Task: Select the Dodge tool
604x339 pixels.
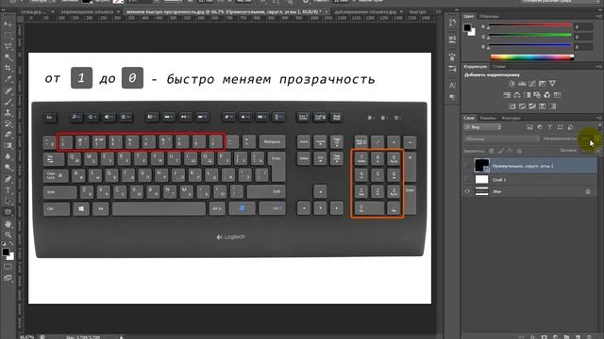Action: (8, 168)
